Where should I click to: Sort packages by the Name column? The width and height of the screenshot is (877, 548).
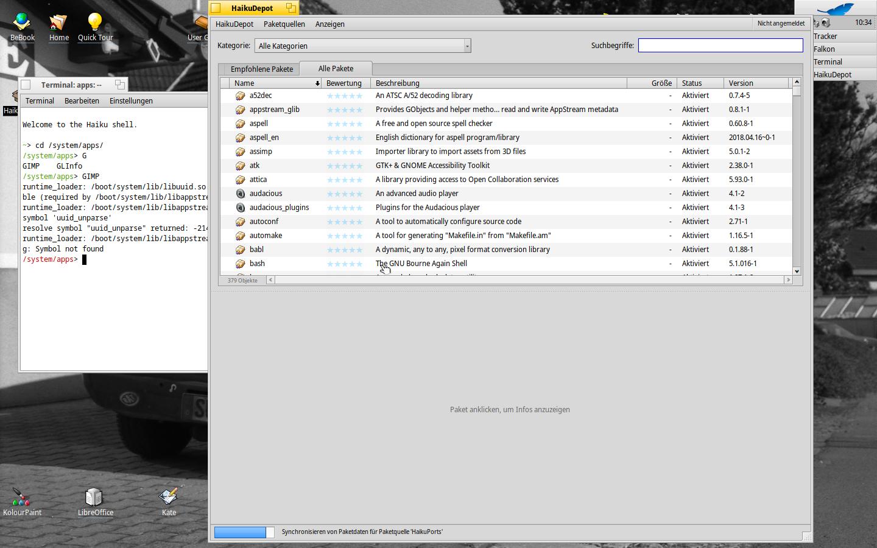click(276, 83)
